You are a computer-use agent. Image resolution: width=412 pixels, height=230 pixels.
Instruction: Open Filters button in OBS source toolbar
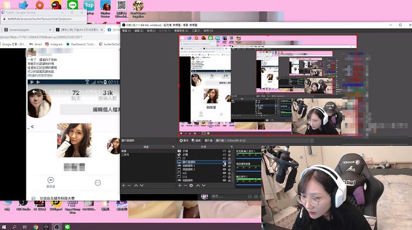click(196, 141)
